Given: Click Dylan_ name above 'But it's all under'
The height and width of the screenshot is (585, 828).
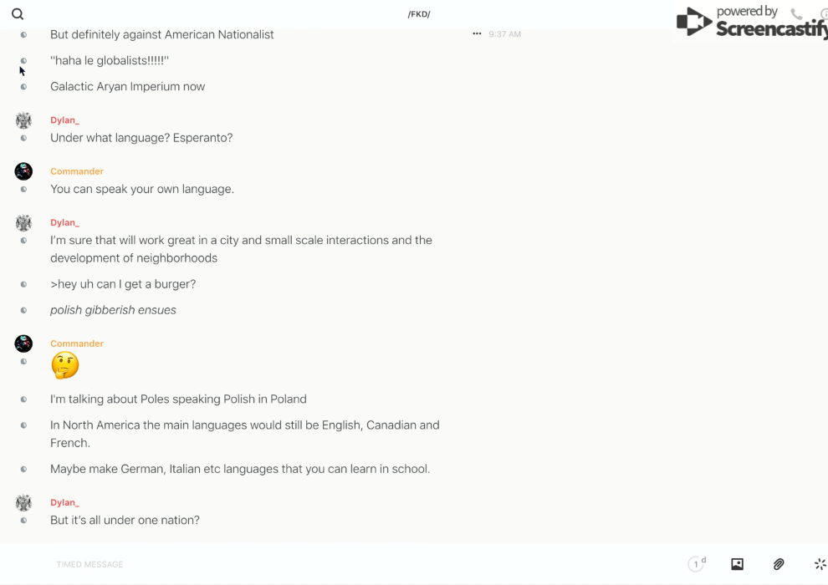Looking at the screenshot, I should coord(64,503).
